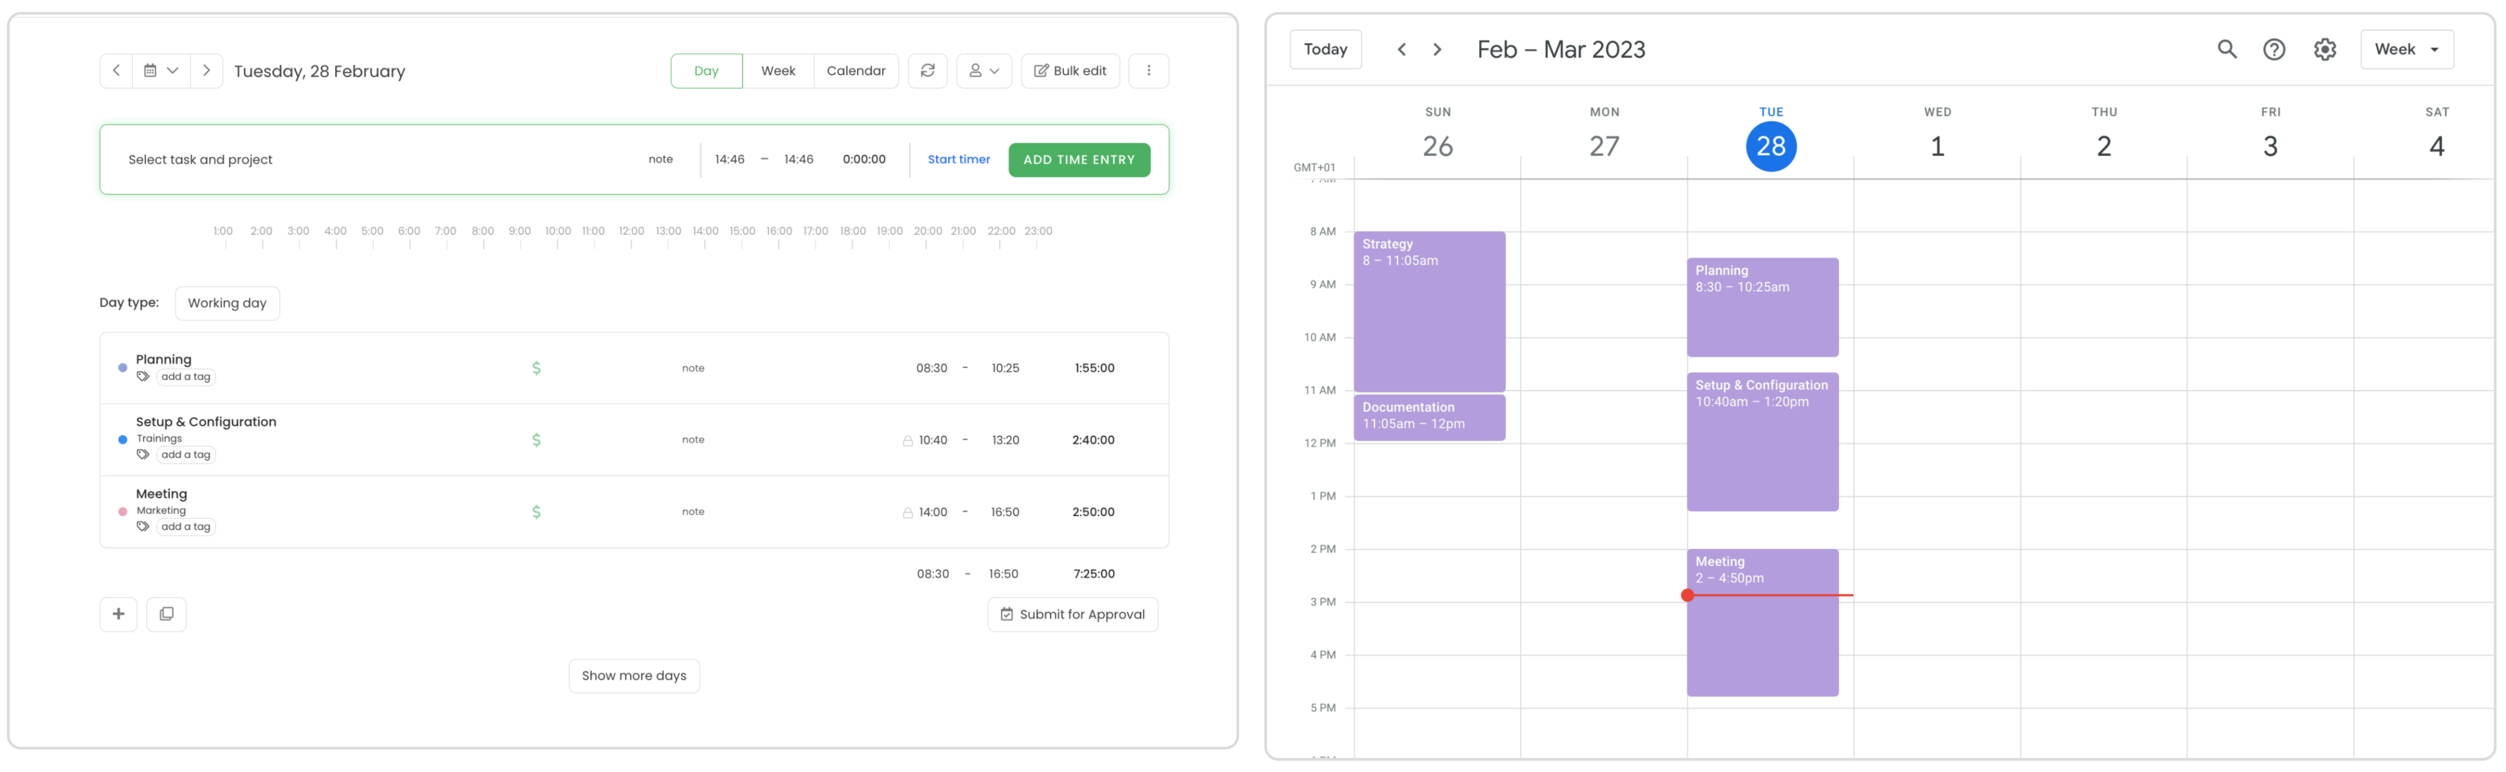
Task: Click the add new entry plus icon
Action: click(119, 614)
